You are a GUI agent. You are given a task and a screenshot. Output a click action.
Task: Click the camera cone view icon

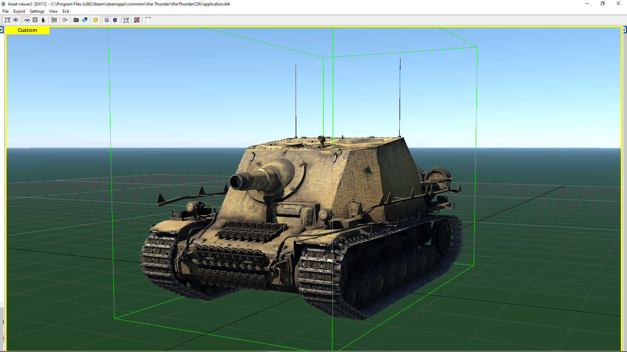tap(65, 20)
